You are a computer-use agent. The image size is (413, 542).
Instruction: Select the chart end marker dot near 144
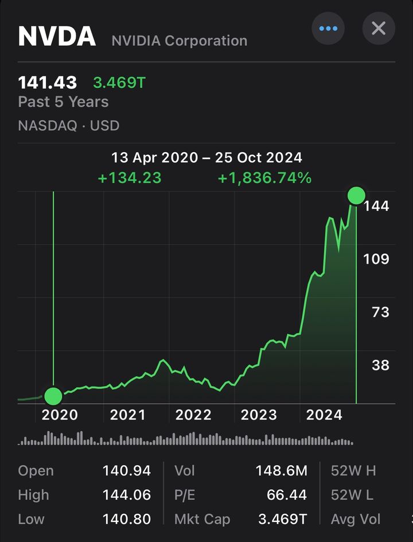coord(356,195)
